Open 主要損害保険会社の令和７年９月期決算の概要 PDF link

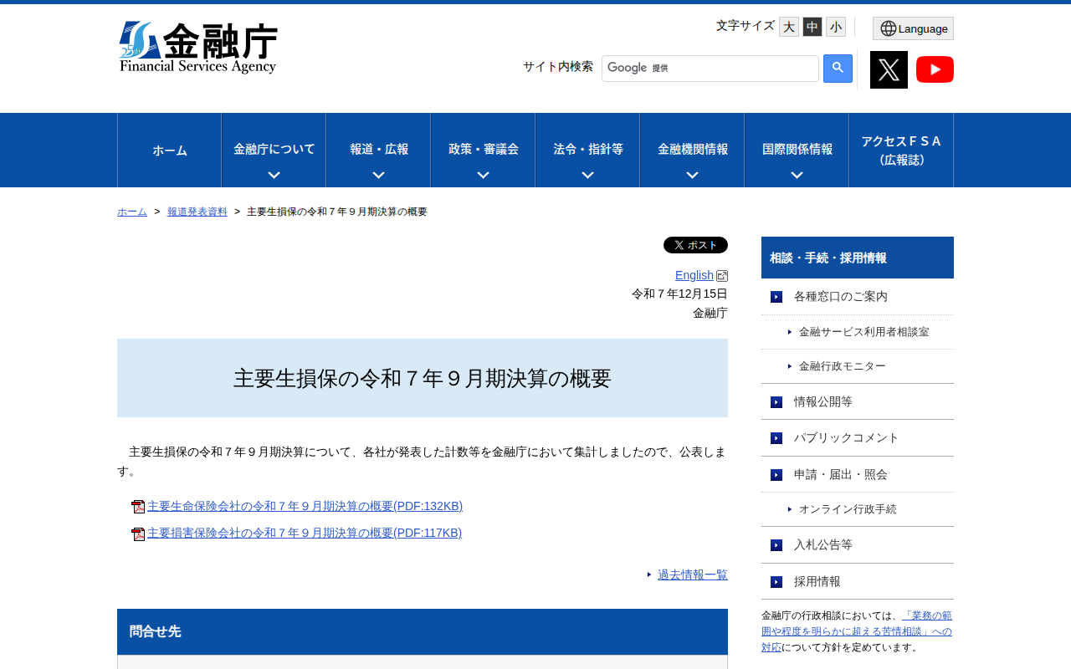[x=305, y=533]
